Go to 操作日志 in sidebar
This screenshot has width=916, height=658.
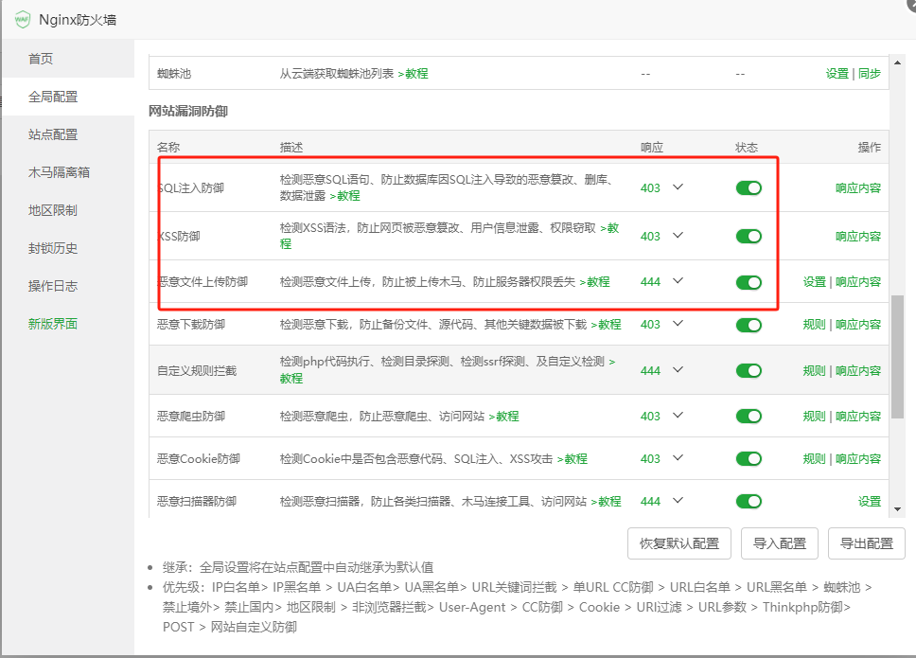[x=53, y=286]
